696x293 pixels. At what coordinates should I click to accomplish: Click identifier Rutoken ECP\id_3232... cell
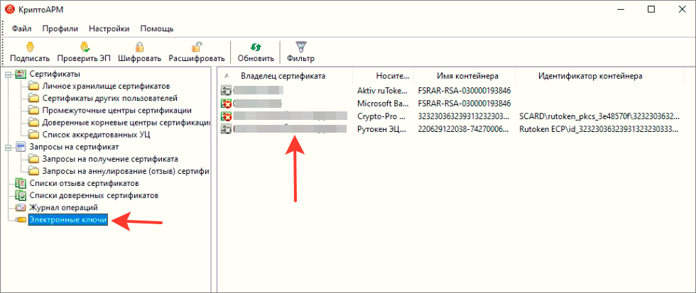[599, 129]
